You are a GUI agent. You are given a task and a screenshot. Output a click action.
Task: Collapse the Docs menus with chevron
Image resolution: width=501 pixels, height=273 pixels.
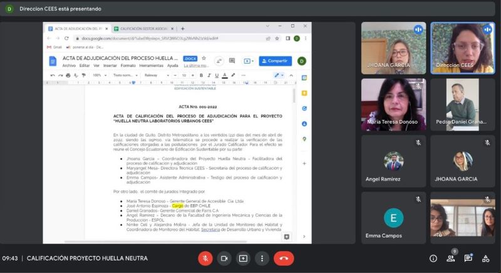click(291, 76)
